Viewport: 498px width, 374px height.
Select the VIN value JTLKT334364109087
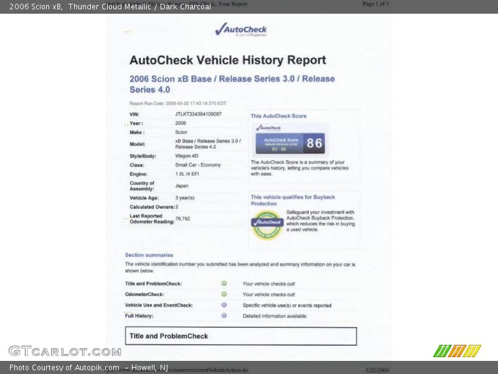198,114
